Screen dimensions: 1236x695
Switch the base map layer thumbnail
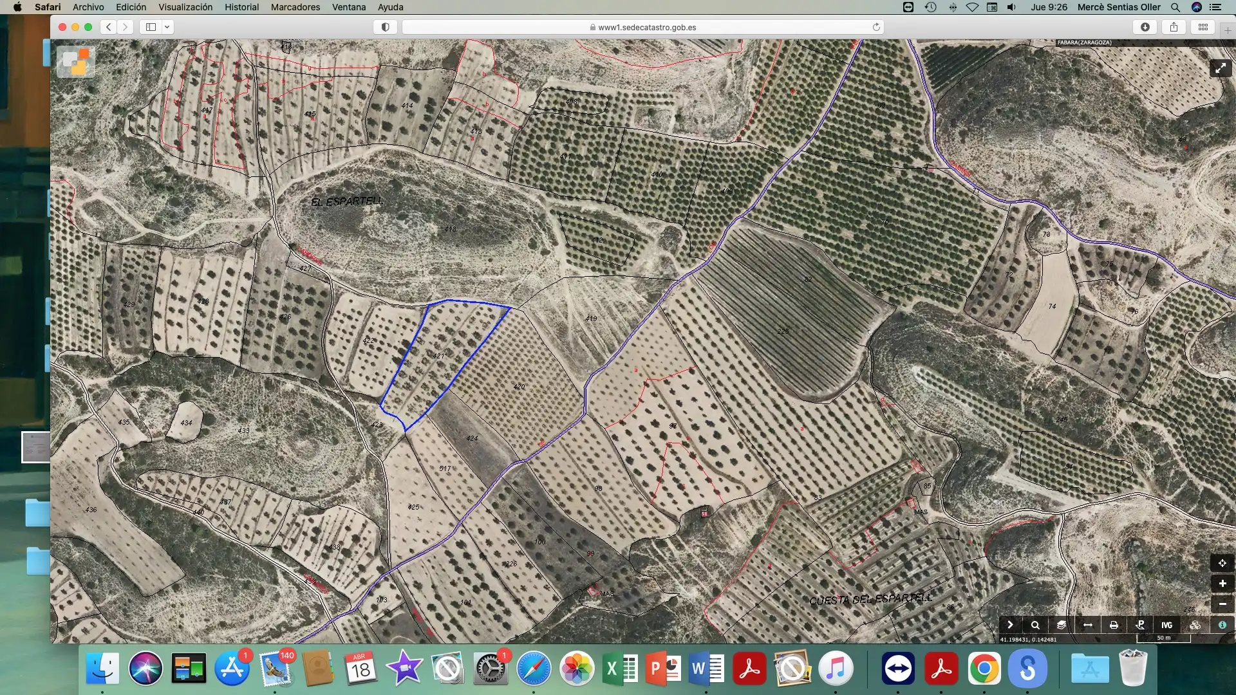76,62
